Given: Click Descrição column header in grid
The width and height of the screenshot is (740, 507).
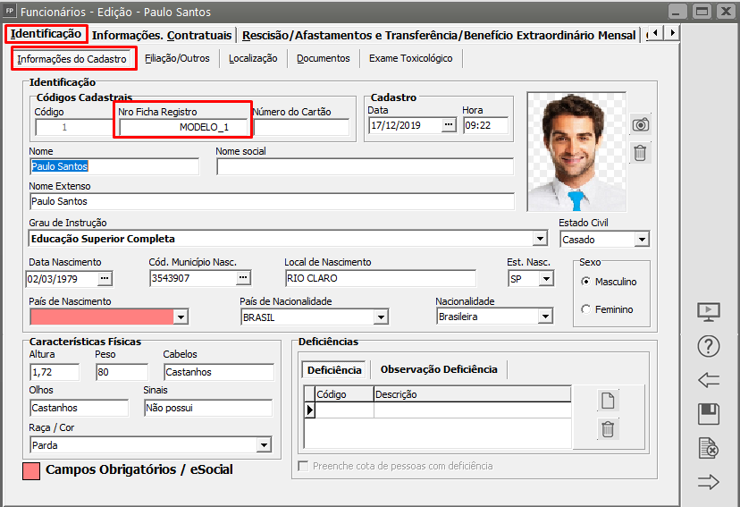Looking at the screenshot, I should click(473, 394).
